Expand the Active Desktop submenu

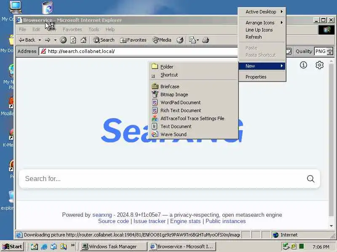[262, 12]
